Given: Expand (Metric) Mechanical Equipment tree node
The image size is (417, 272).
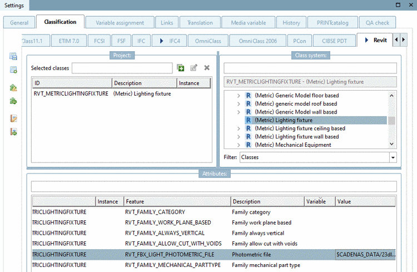Looking at the screenshot, I should click(x=239, y=145).
